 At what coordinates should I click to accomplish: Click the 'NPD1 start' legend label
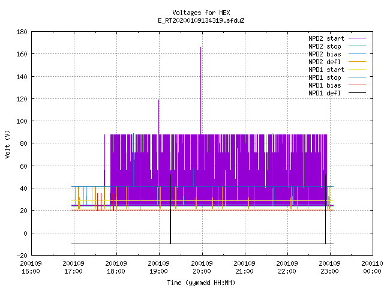326,70
